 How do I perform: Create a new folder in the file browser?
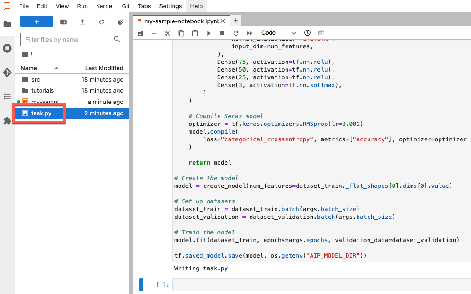tap(63, 21)
